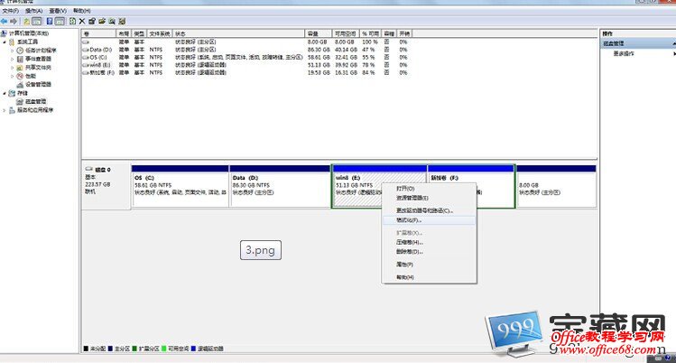Expand the 性能 tree node
This screenshot has width=676, height=363.
(x=13, y=76)
